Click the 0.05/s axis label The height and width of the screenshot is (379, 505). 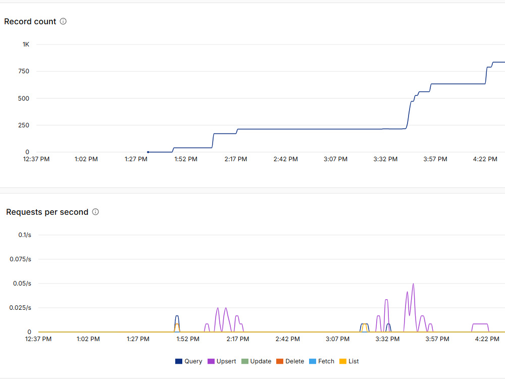point(22,283)
